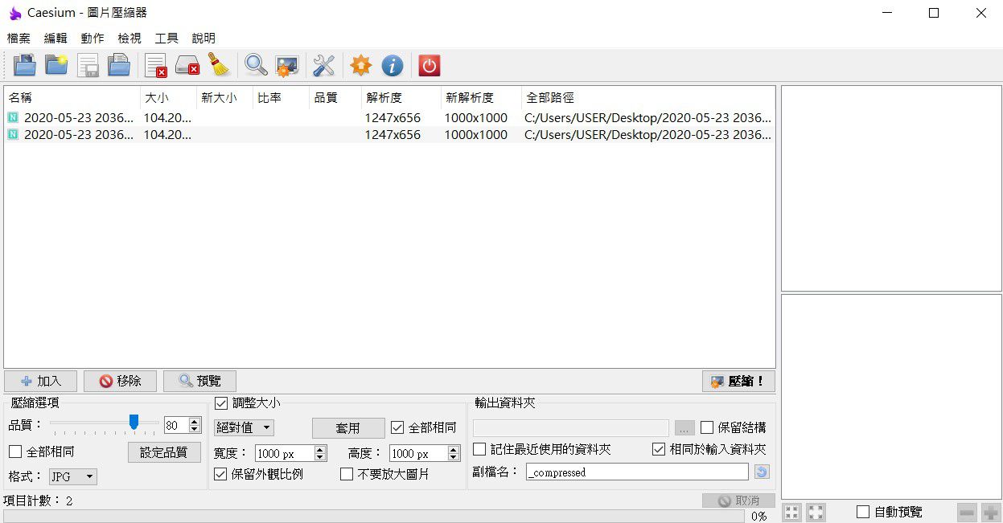Click the Caesium logo in title bar
Screen dimensions: 1003x523
(x=14, y=13)
